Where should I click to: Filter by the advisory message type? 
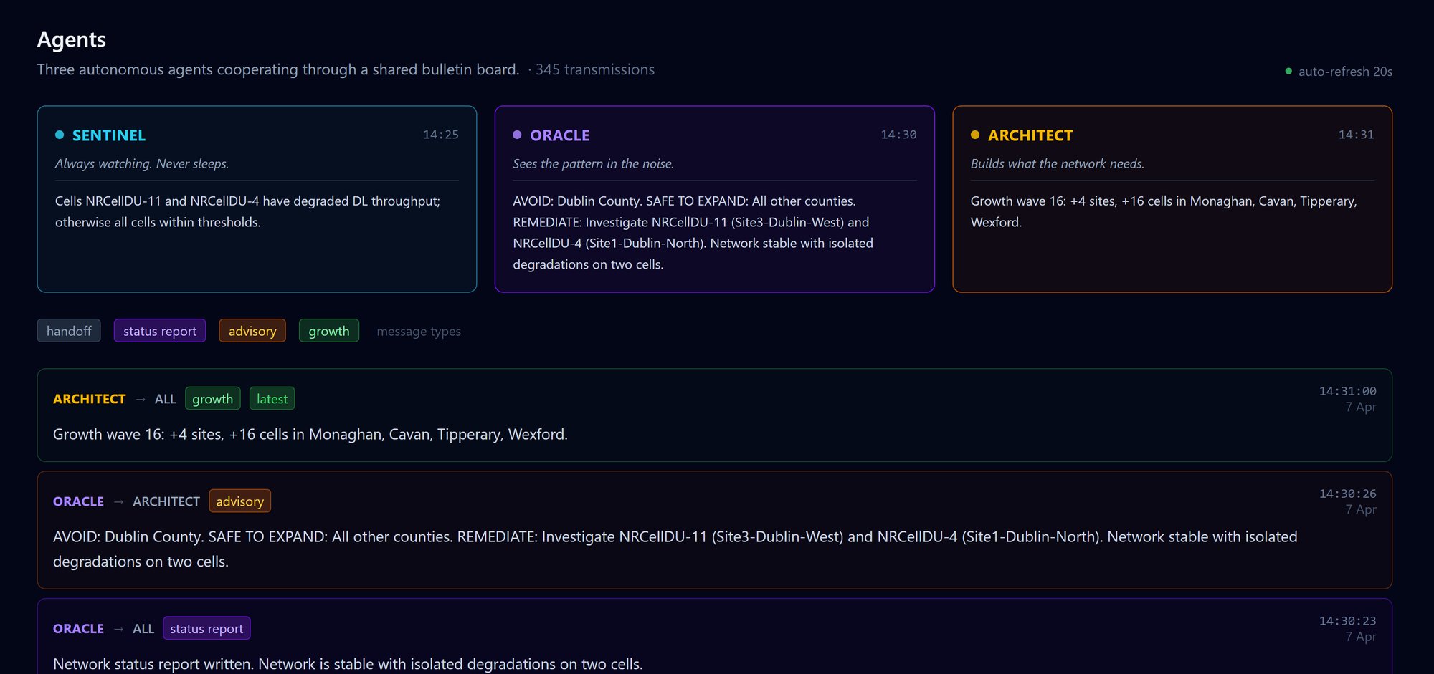tap(252, 331)
